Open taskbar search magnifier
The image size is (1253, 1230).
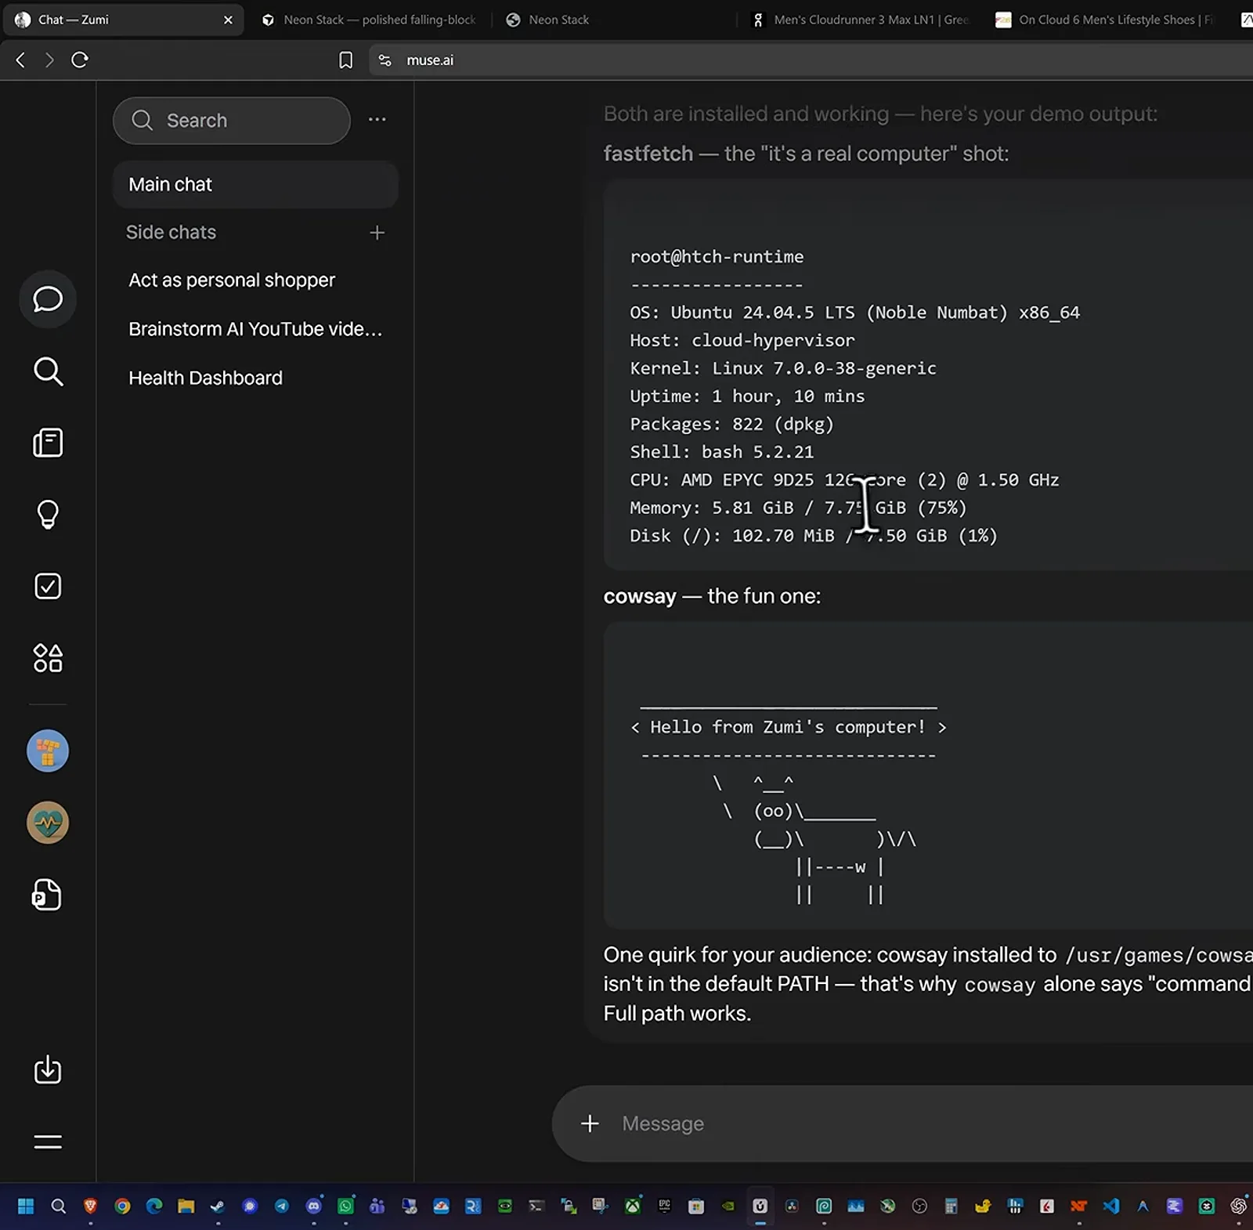[58, 1206]
